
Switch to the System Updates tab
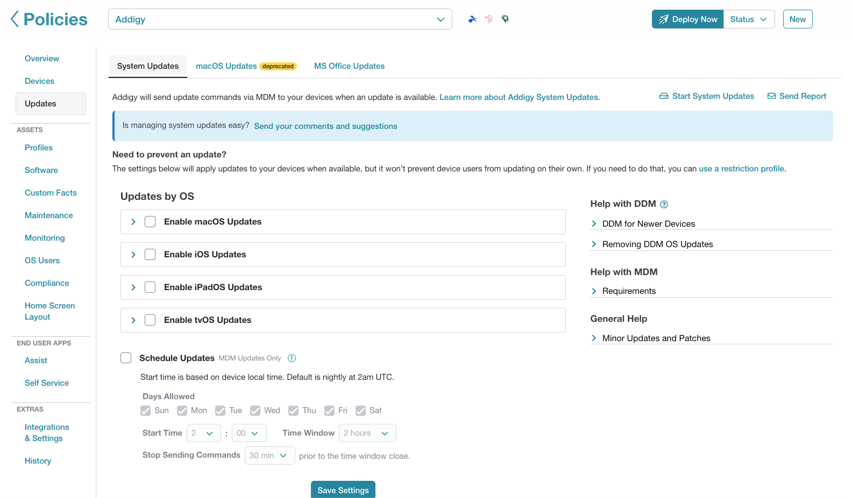pos(148,66)
